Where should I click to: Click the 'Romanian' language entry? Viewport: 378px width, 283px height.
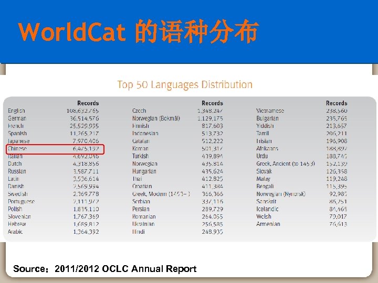(144, 216)
